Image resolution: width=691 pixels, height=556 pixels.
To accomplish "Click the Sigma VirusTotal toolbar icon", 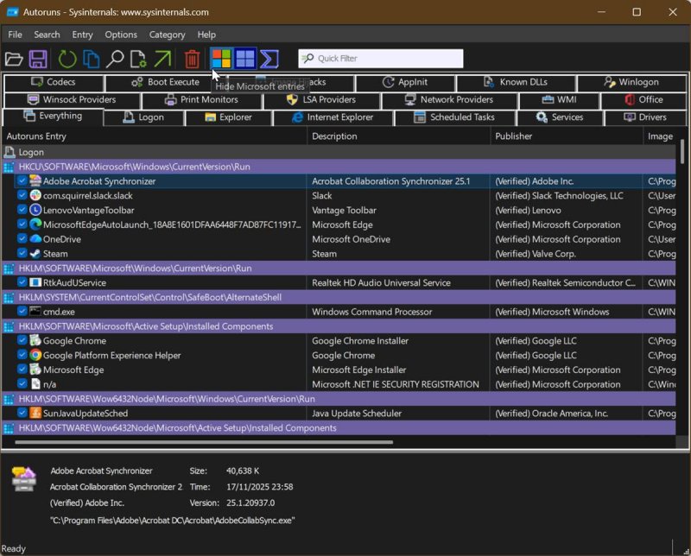I will click(x=269, y=59).
